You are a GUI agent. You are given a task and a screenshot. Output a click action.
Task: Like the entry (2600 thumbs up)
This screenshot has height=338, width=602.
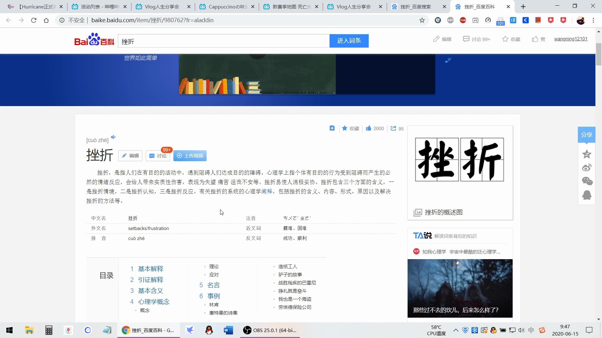(375, 128)
